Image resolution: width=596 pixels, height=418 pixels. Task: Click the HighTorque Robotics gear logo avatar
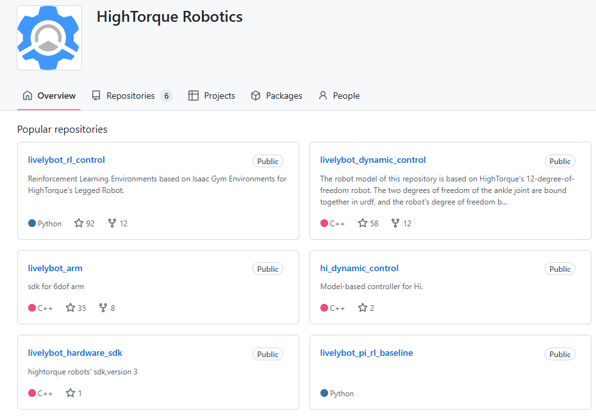[49, 38]
